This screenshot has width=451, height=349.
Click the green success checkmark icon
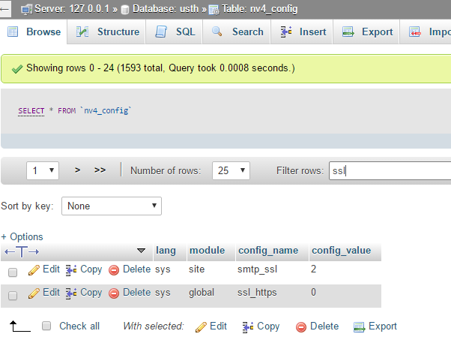point(17,69)
